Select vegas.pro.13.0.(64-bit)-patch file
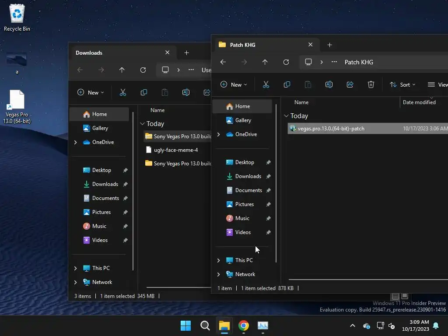 click(x=367, y=129)
